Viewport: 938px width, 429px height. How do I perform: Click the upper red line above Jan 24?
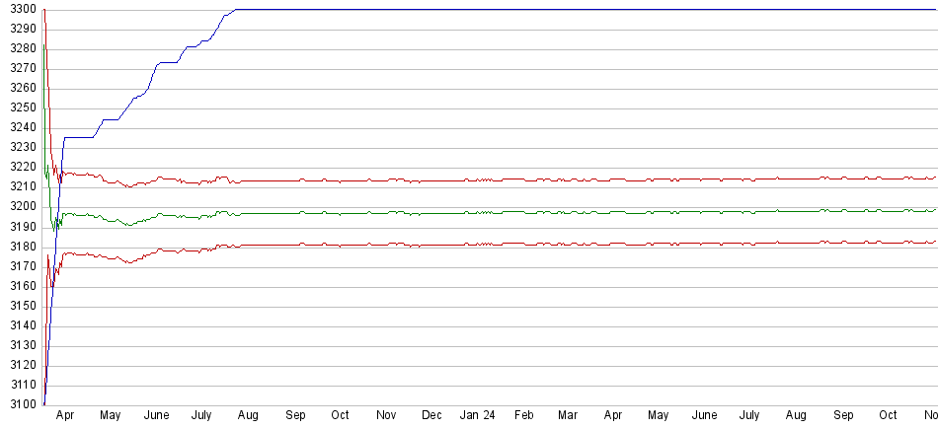tap(477, 180)
